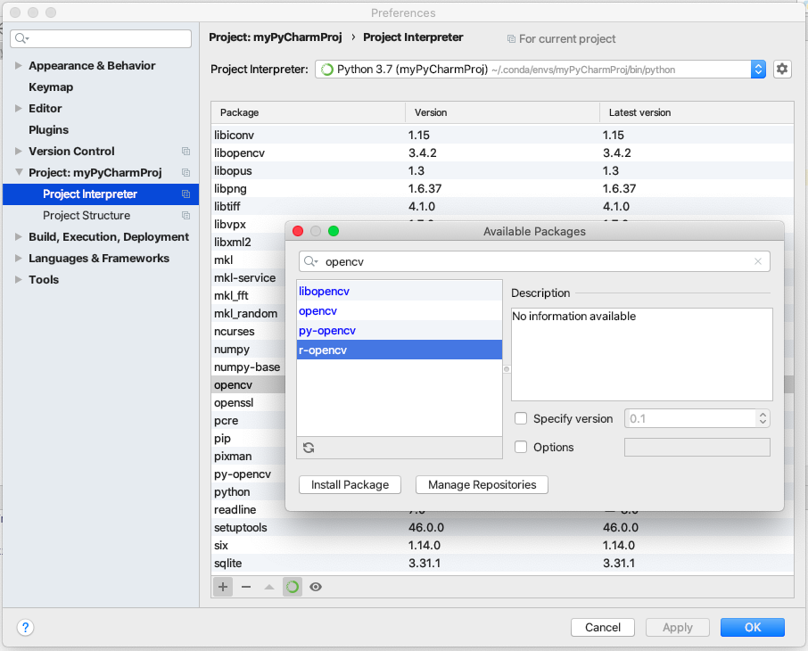Select numpy-base row in package table
808x651 pixels.
click(247, 367)
